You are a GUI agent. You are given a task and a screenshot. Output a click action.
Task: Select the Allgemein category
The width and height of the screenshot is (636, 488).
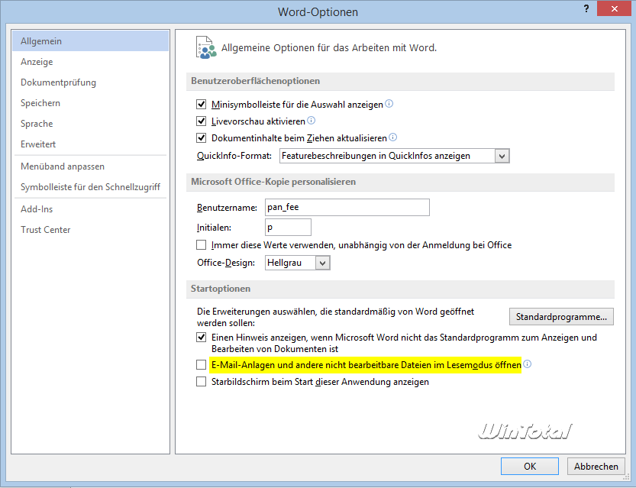pyautogui.click(x=90, y=41)
